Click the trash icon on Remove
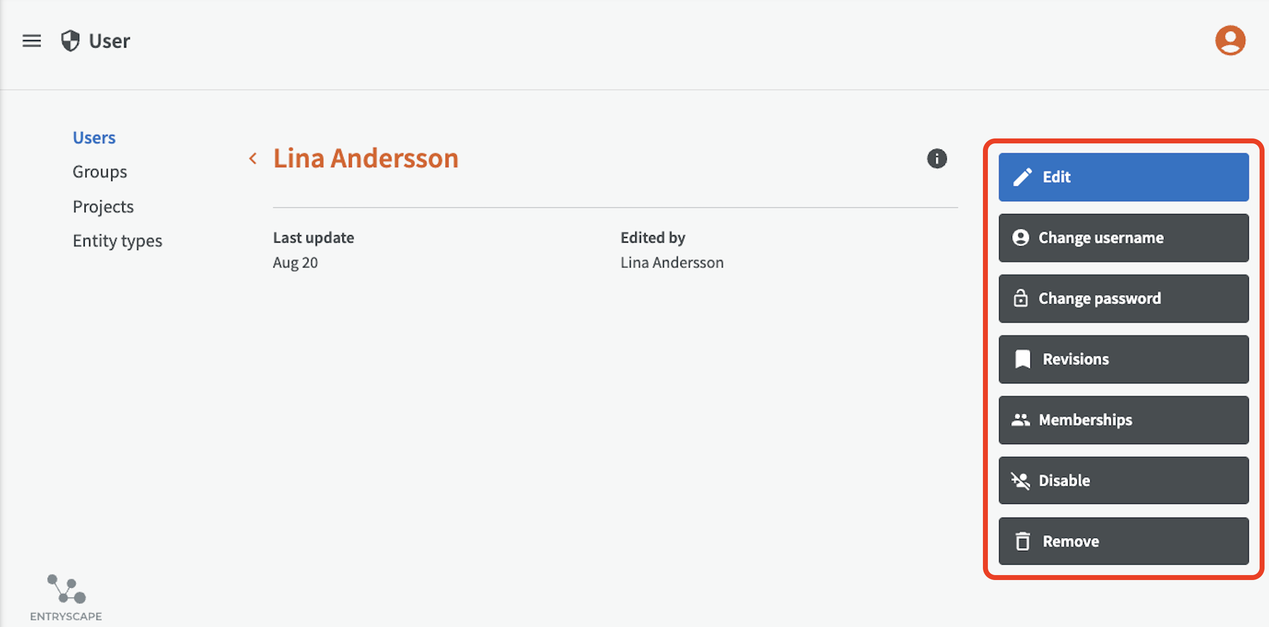Image resolution: width=1269 pixels, height=627 pixels. [x=1023, y=541]
